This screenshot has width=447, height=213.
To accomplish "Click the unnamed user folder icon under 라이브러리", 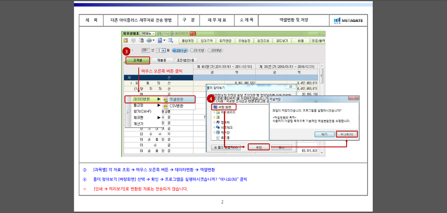I will pos(218,117).
